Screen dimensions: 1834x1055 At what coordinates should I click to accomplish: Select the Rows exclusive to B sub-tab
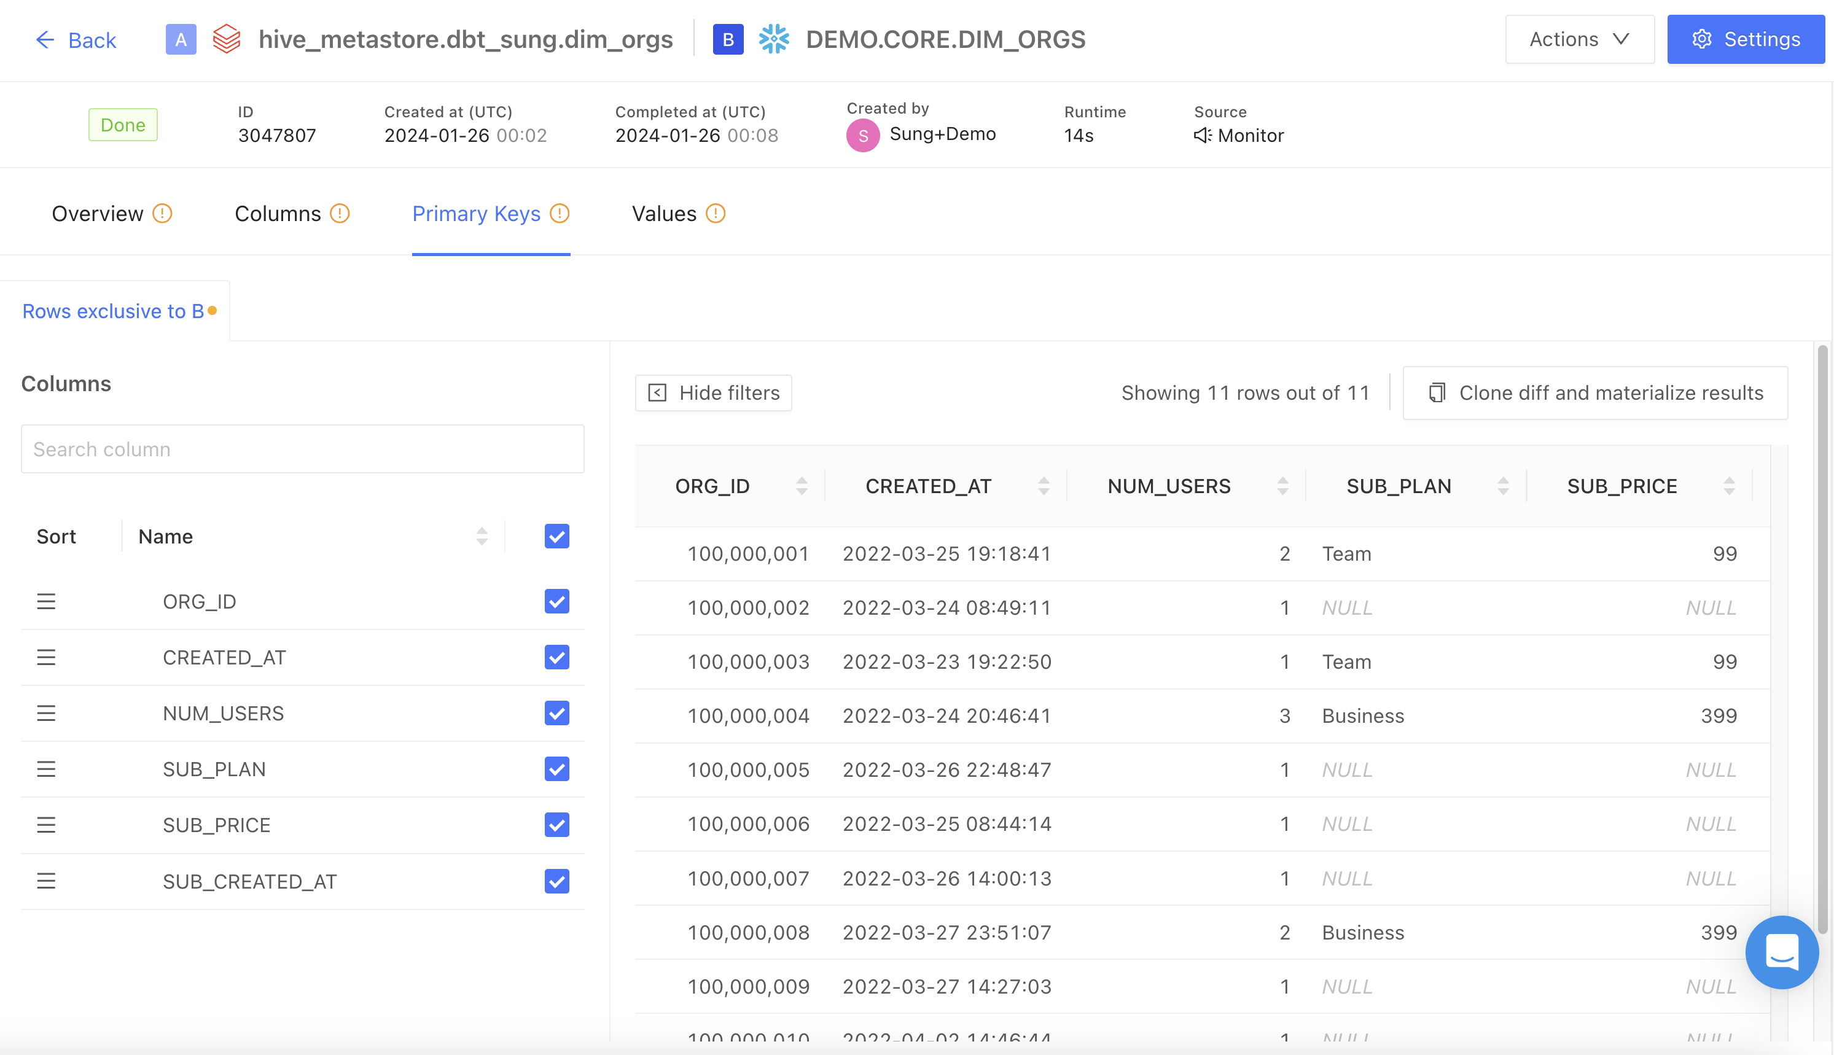pos(114,311)
